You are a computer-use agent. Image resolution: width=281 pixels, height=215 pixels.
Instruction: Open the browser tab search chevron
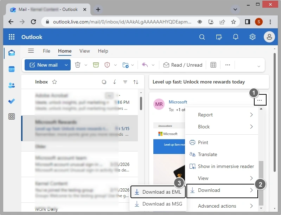click(x=235, y=9)
